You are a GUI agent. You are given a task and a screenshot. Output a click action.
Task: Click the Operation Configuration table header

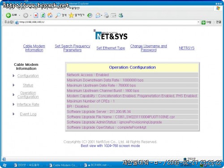133,68
